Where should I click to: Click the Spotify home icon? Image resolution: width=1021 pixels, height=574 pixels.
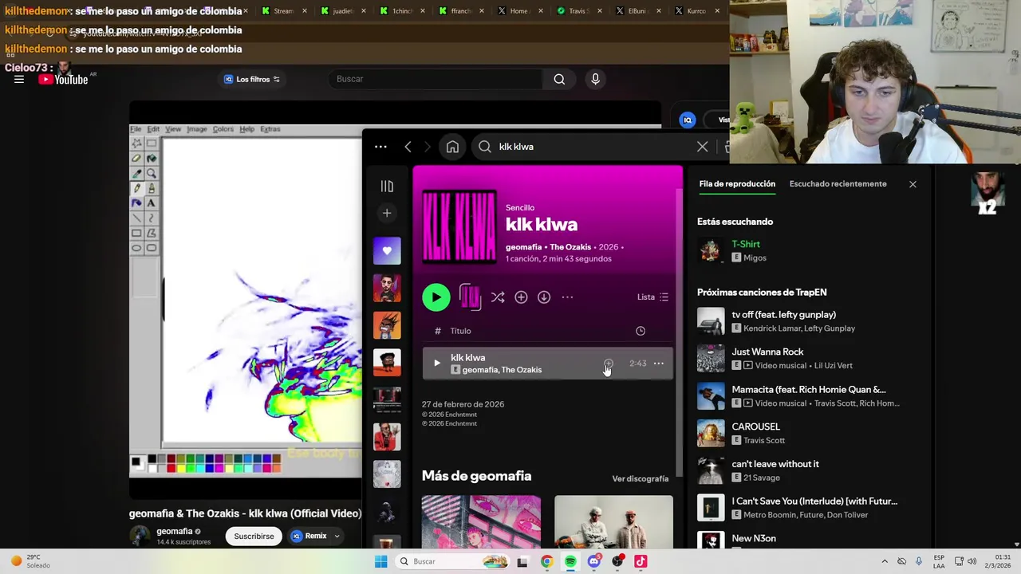click(452, 147)
